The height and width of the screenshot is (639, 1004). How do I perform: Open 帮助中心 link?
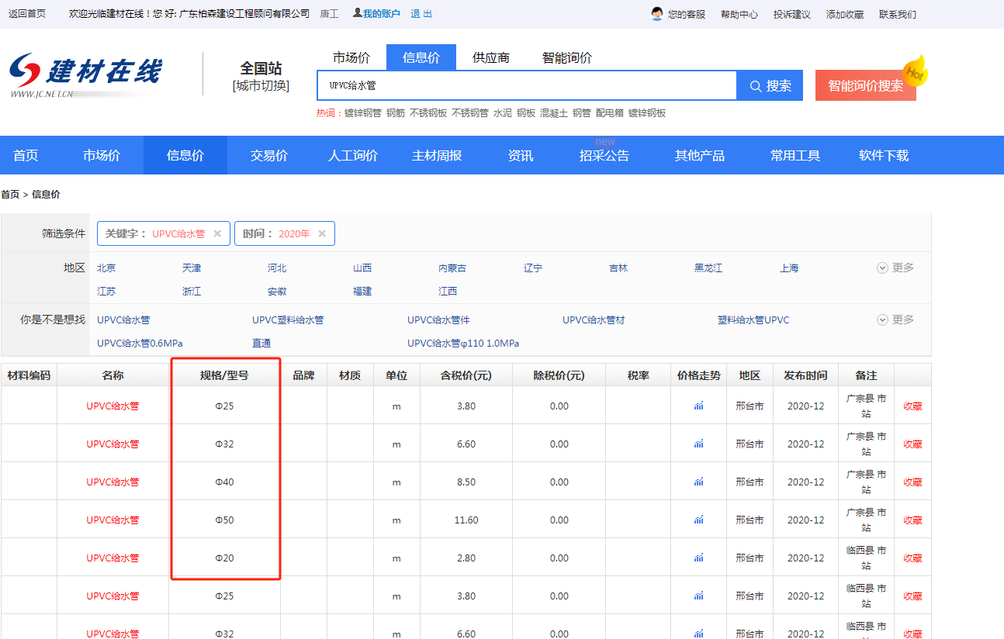pyautogui.click(x=739, y=14)
